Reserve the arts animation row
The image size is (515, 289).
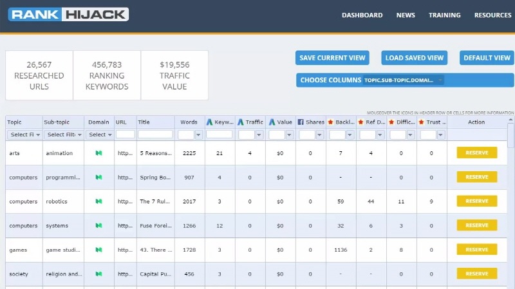476,153
